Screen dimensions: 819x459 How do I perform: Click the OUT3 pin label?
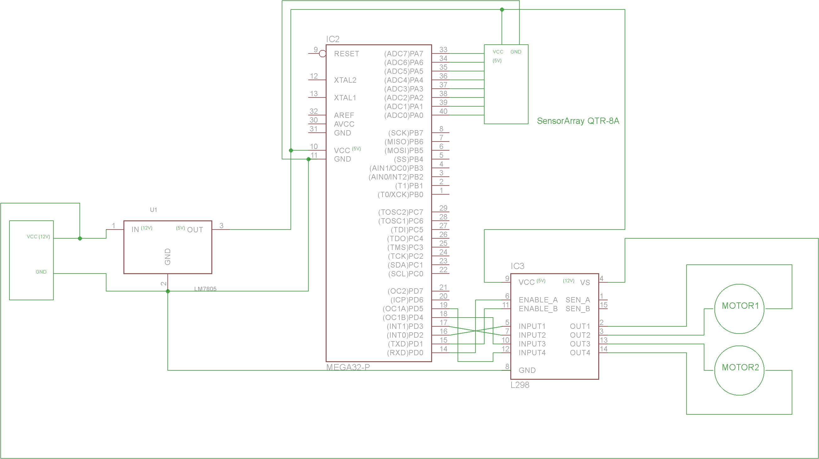[x=580, y=344]
